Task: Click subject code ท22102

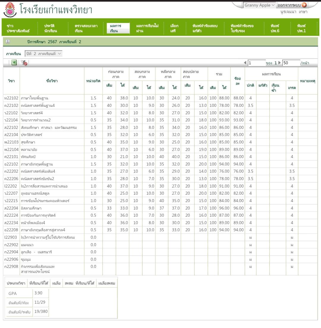Action: click(11, 98)
